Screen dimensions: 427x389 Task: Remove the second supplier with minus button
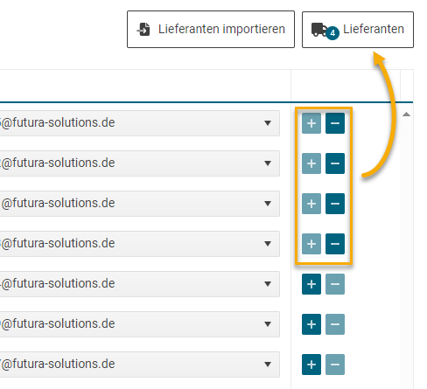click(x=335, y=163)
